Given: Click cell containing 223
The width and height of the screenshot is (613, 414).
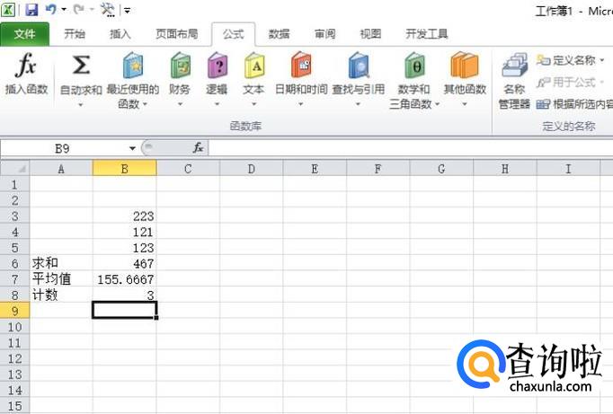Looking at the screenshot, I should 125,216.
